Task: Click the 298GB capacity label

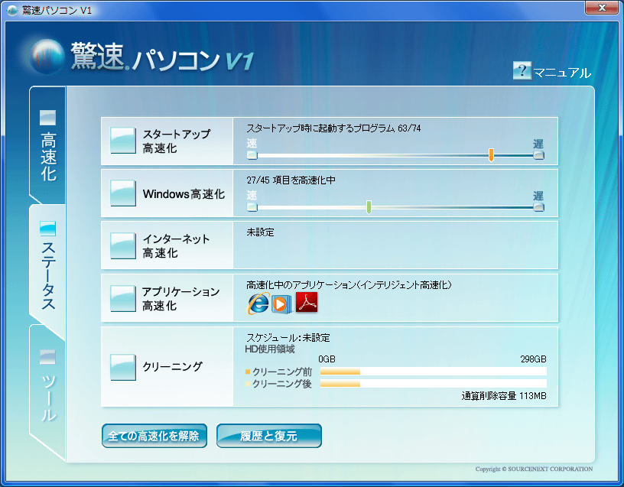Action: [x=533, y=359]
